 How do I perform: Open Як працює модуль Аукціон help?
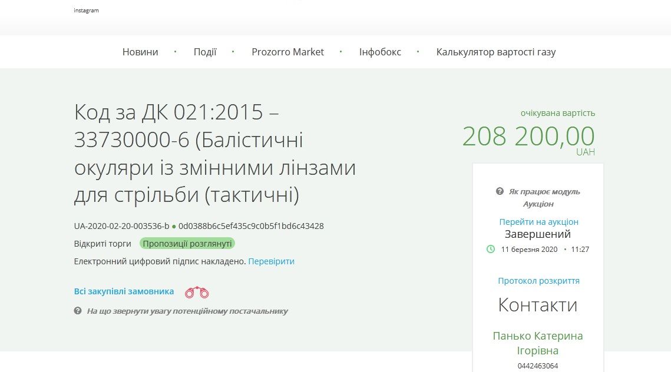[x=544, y=198]
